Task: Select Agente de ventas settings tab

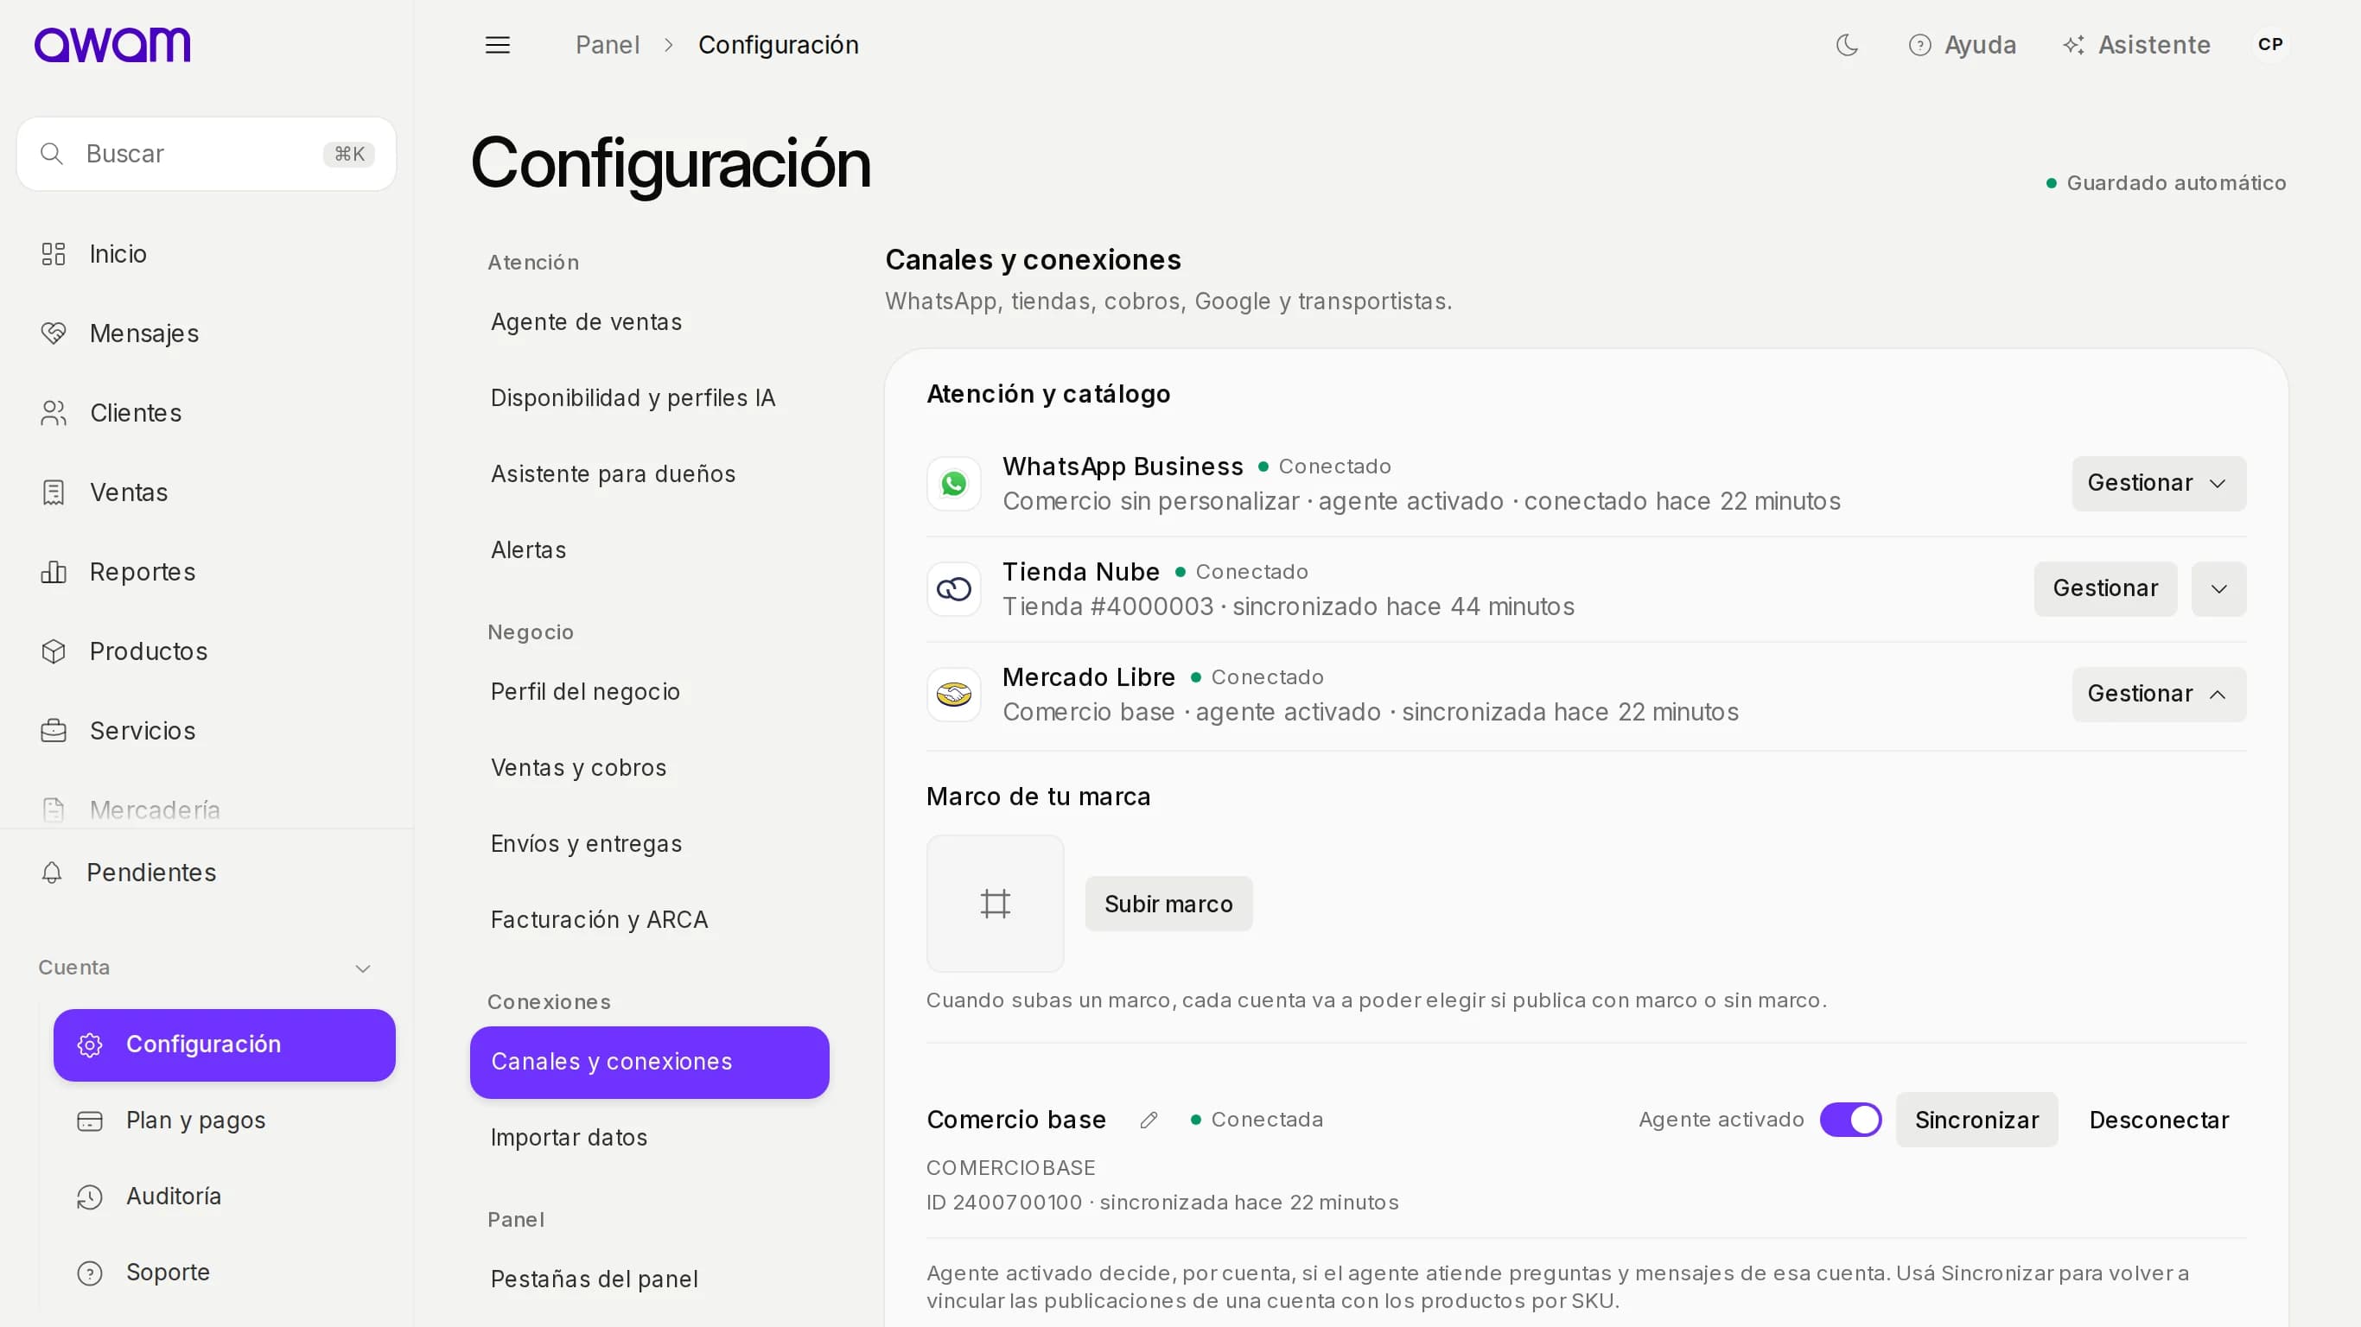Action: (649, 322)
